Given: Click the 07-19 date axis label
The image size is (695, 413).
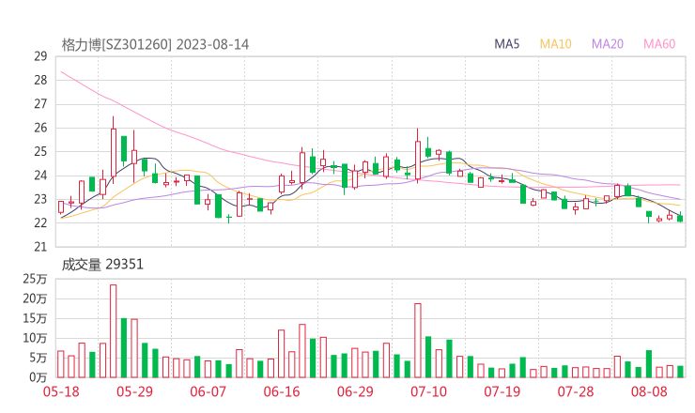Looking at the screenshot, I should pyautogui.click(x=502, y=391).
